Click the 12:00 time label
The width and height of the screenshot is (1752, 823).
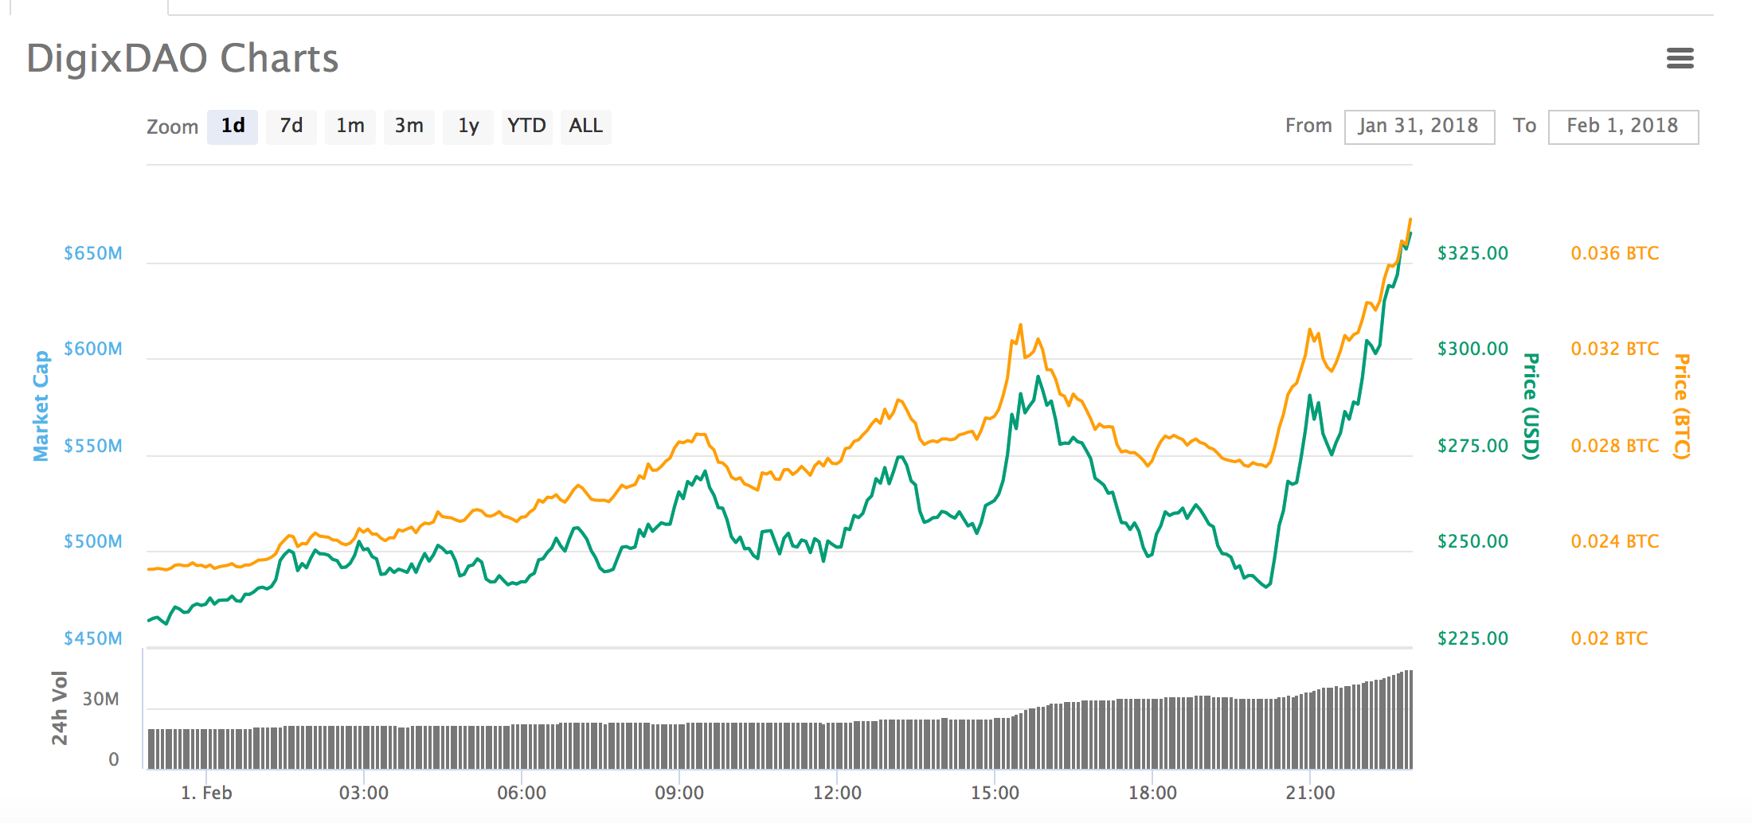click(837, 793)
